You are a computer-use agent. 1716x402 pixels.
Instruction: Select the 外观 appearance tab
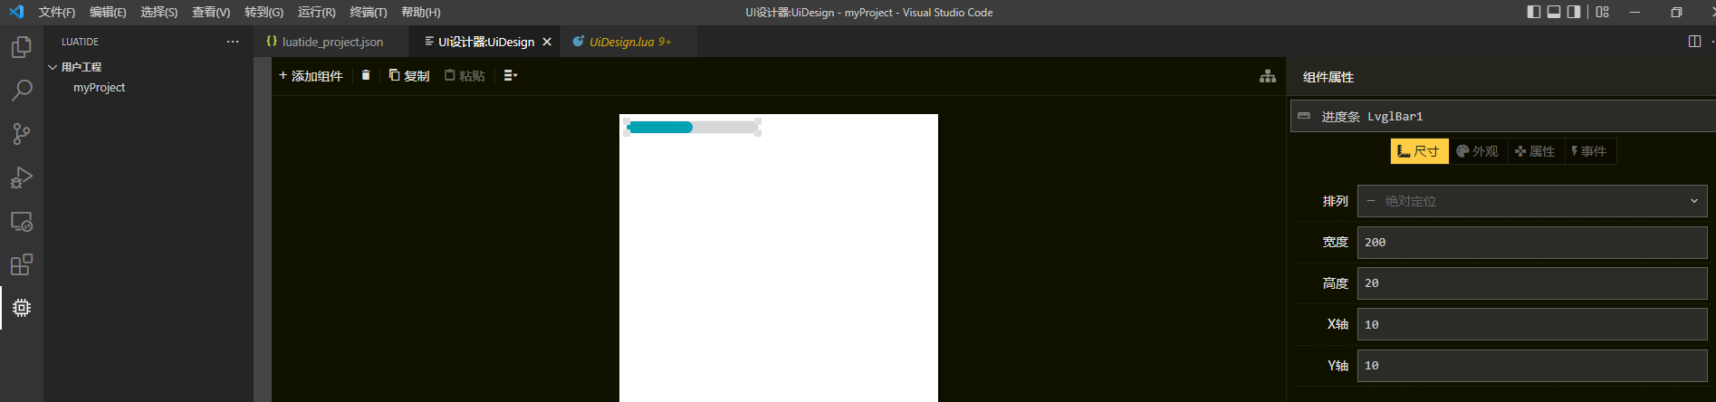(x=1478, y=151)
